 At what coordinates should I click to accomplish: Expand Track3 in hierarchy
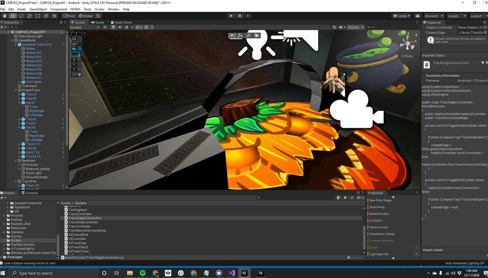(19, 94)
